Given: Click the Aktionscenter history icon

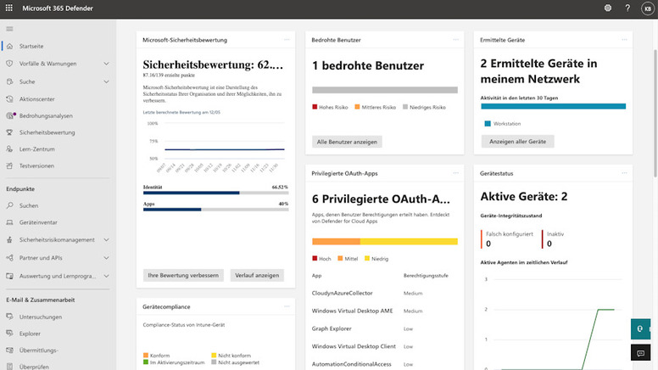Looking at the screenshot, I should click(9, 99).
